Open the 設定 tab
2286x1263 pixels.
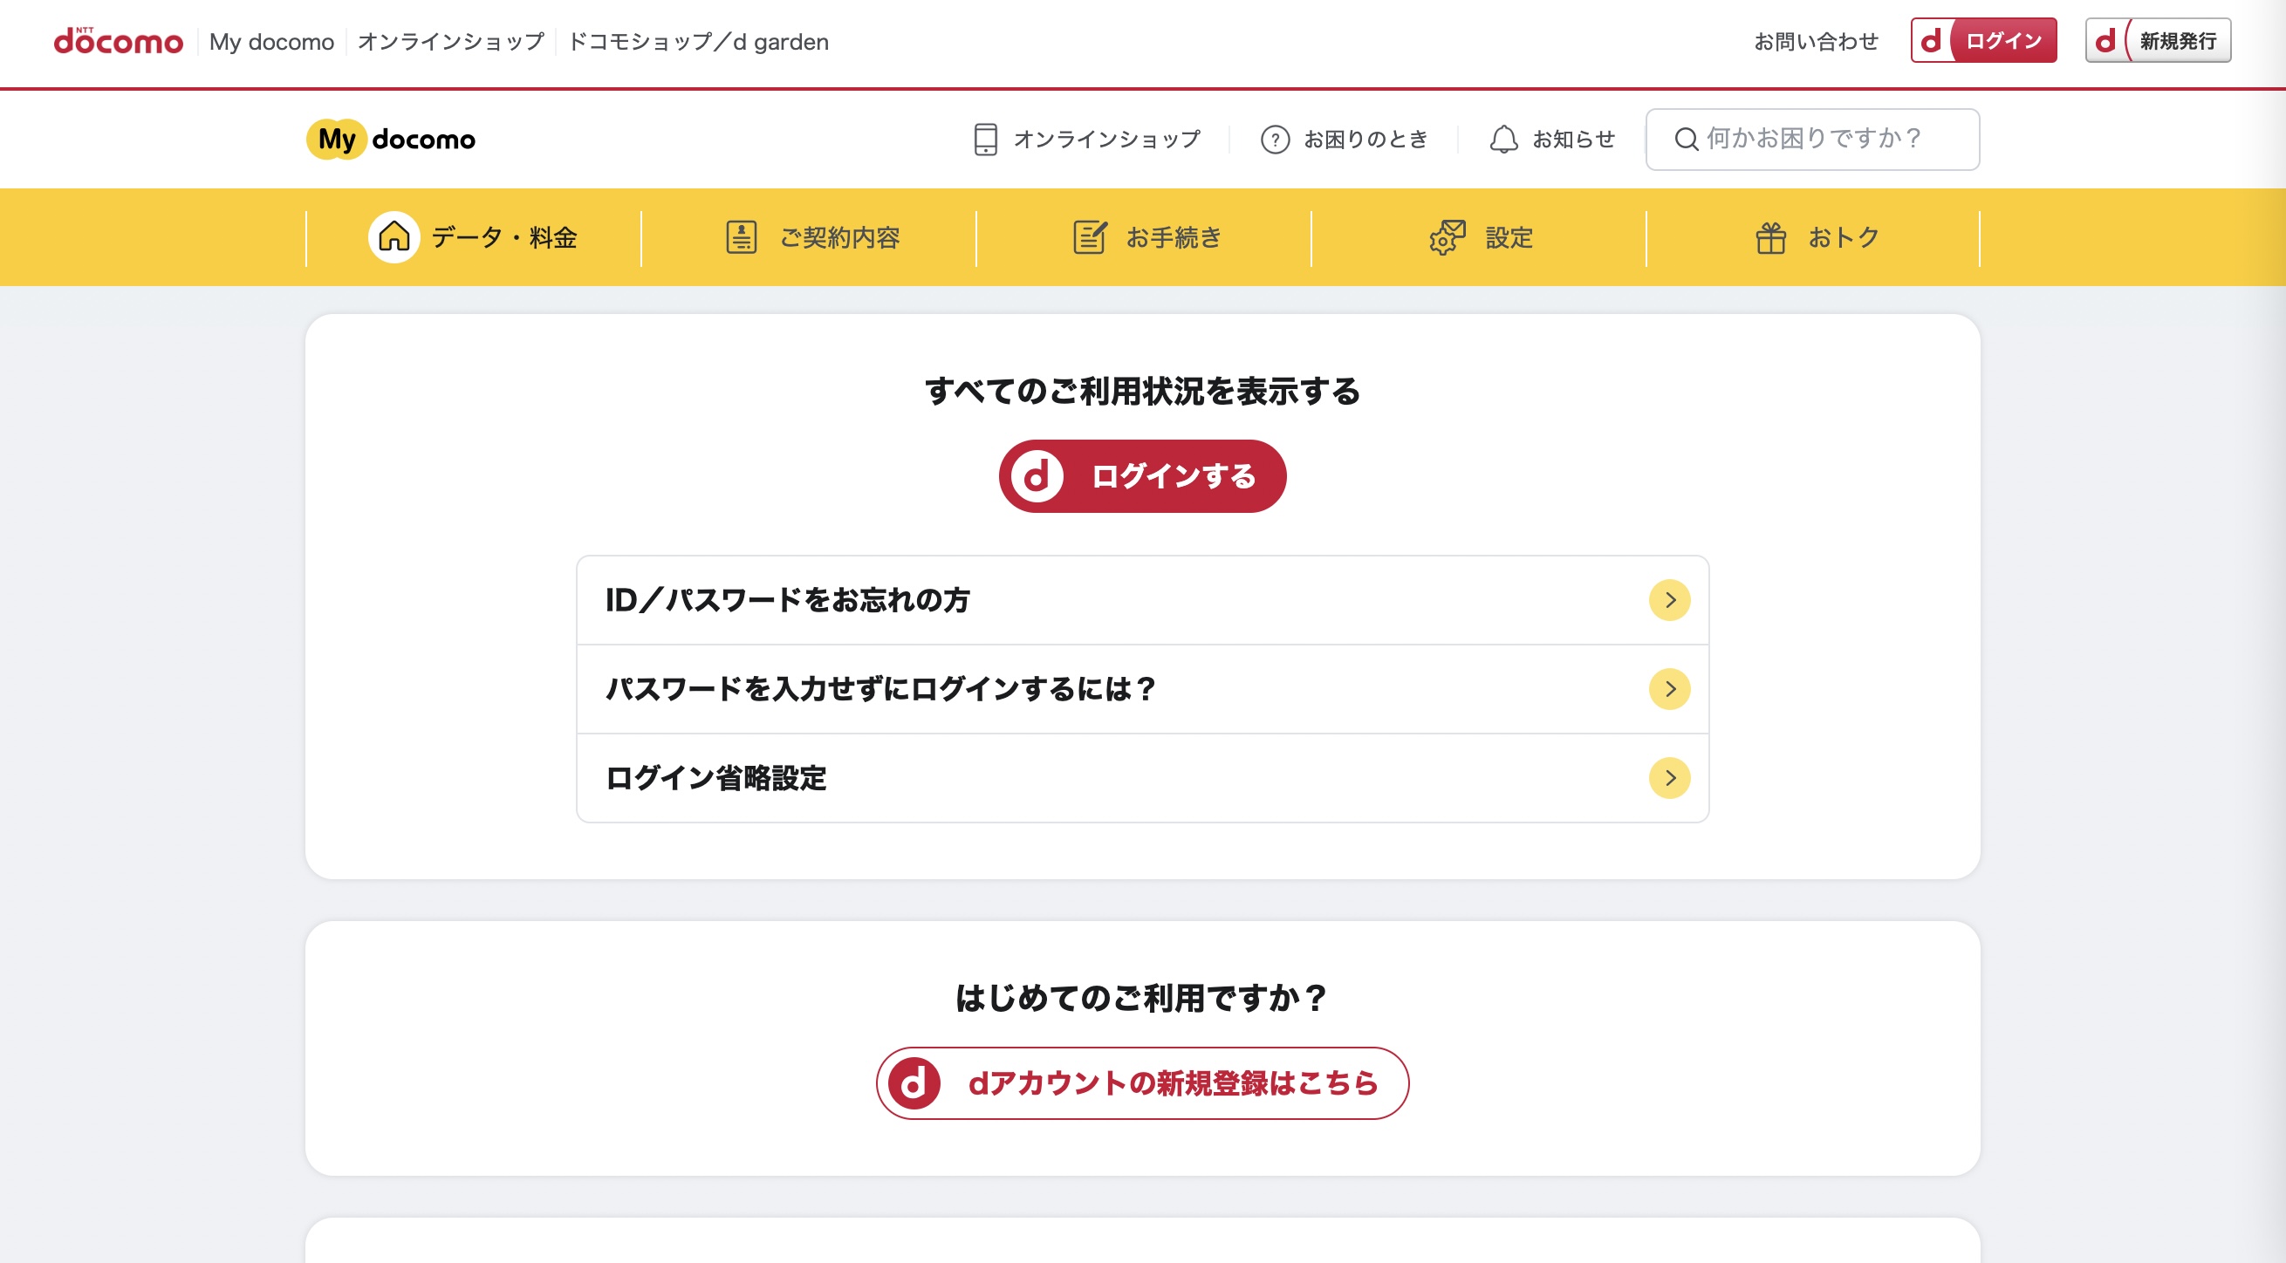[x=1478, y=237]
